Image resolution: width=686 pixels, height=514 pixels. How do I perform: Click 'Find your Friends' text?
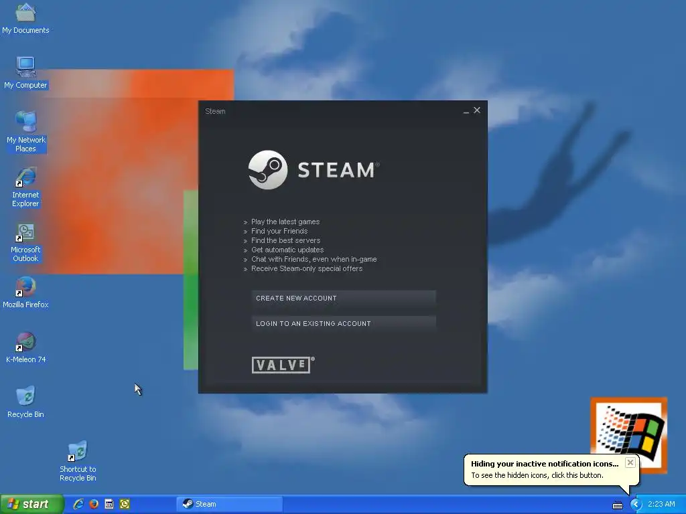[279, 231]
